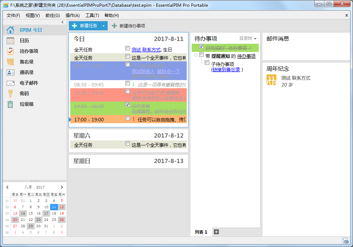Follow the 链接到备忘录 link
Viewport: 353px width, 247px height.
226,70
